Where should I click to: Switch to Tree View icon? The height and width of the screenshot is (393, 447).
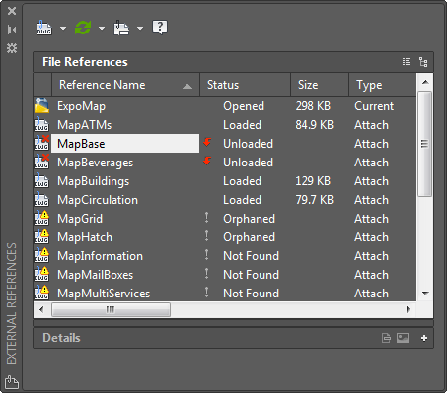pos(423,62)
